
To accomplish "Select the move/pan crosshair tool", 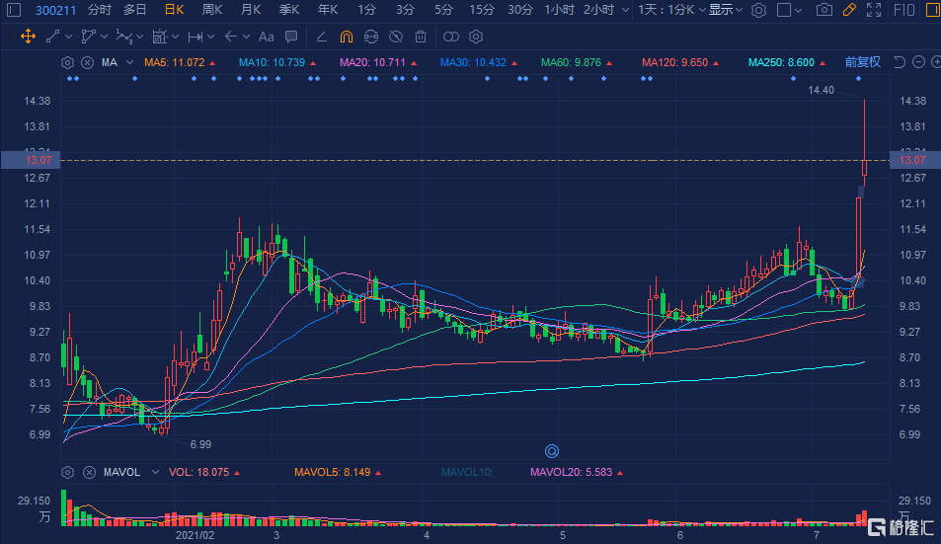I will click(28, 37).
